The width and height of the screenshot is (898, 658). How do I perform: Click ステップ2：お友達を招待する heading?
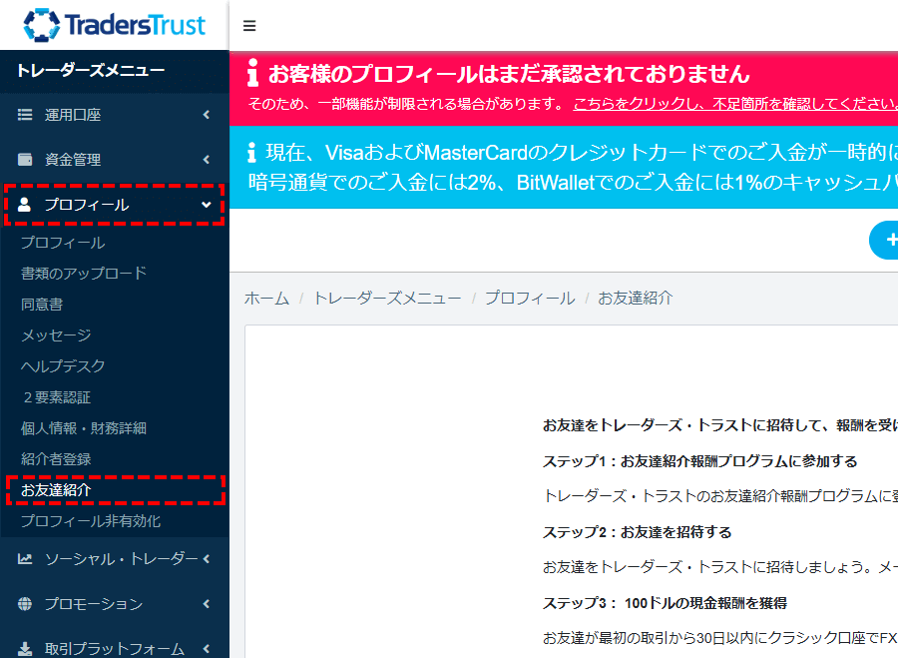click(x=637, y=532)
